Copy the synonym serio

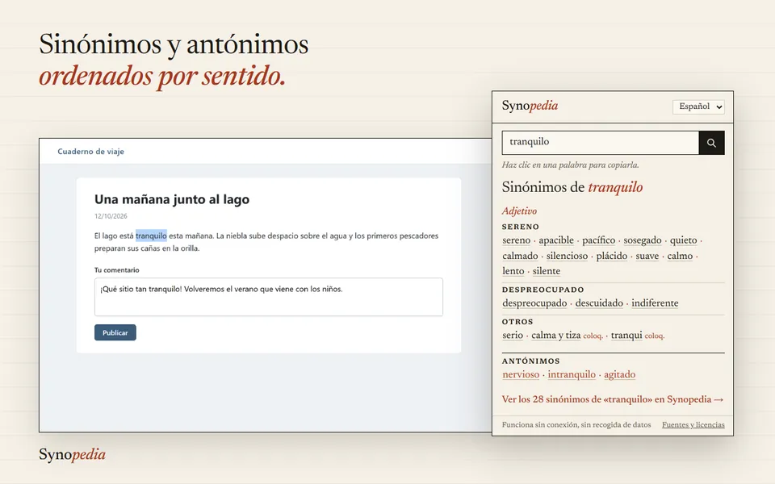click(513, 336)
